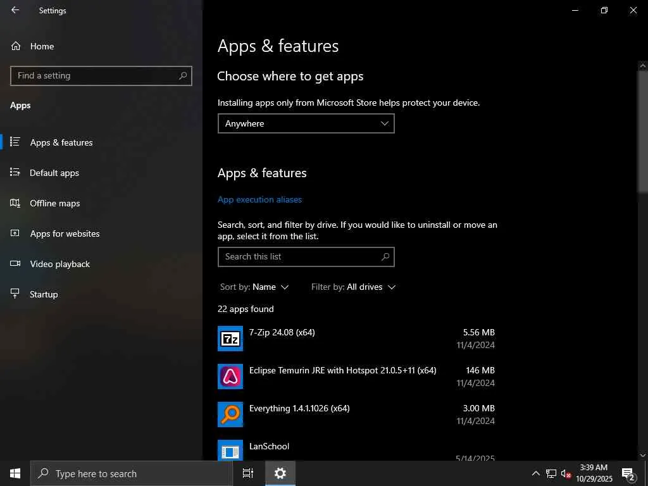Click the 5.56 MB size of 7-Zip

click(x=478, y=332)
